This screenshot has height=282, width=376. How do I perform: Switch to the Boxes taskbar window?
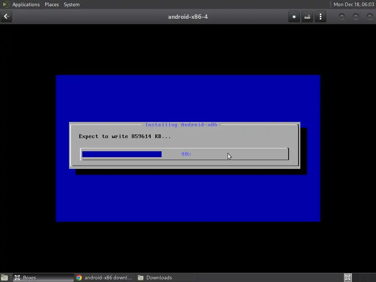(43, 278)
